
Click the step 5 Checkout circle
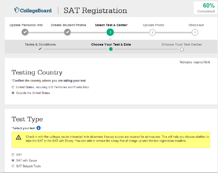tap(195, 32)
